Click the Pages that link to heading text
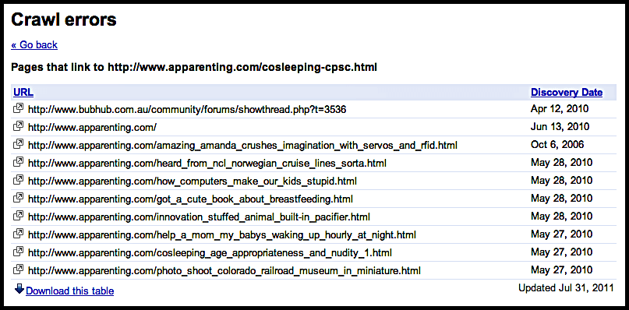The image size is (629, 310). tap(194, 67)
